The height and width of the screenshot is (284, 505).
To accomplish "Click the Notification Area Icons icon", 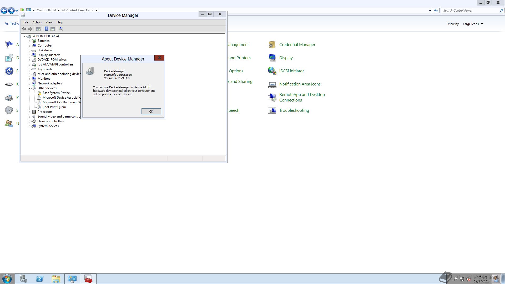I will click(x=272, y=85).
